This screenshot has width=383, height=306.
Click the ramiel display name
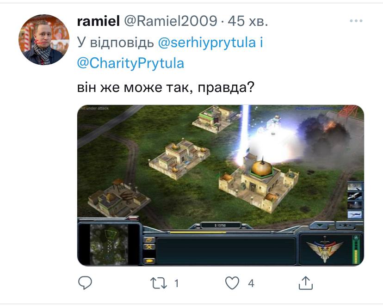pos(98,21)
